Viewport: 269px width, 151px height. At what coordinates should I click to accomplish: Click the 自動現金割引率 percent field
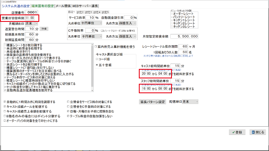pos(129,17)
